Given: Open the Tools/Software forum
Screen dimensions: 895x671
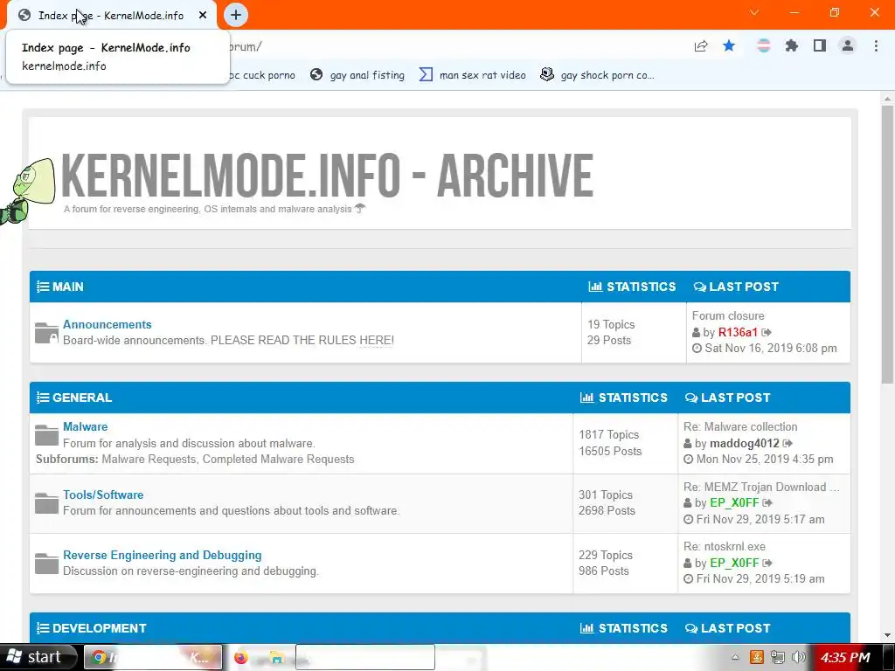Looking at the screenshot, I should 103,495.
